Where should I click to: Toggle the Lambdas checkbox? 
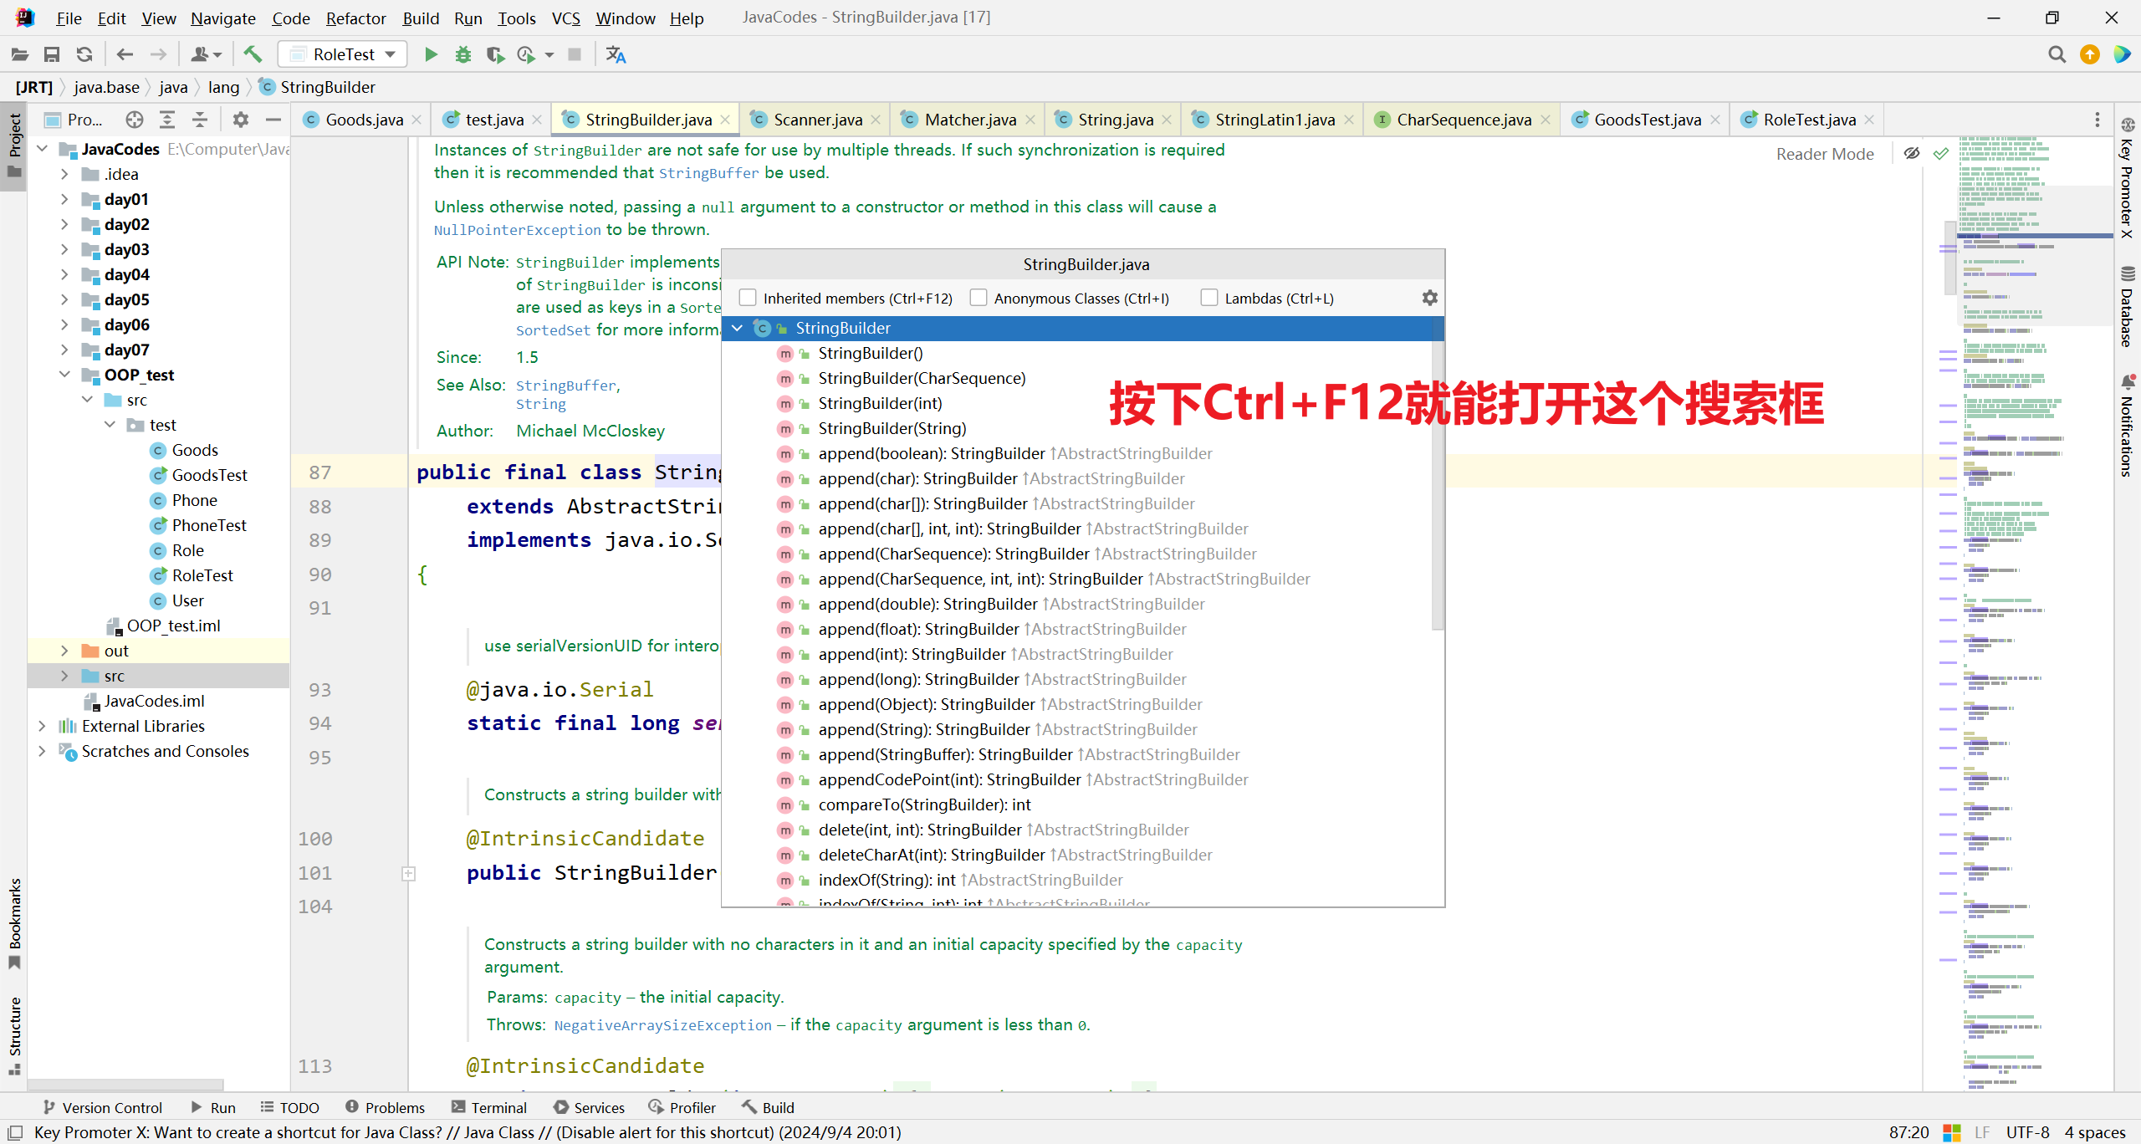tap(1209, 298)
